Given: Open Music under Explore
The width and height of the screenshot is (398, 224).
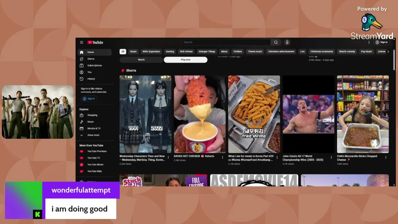Looking at the screenshot, I should [x=94, y=122].
